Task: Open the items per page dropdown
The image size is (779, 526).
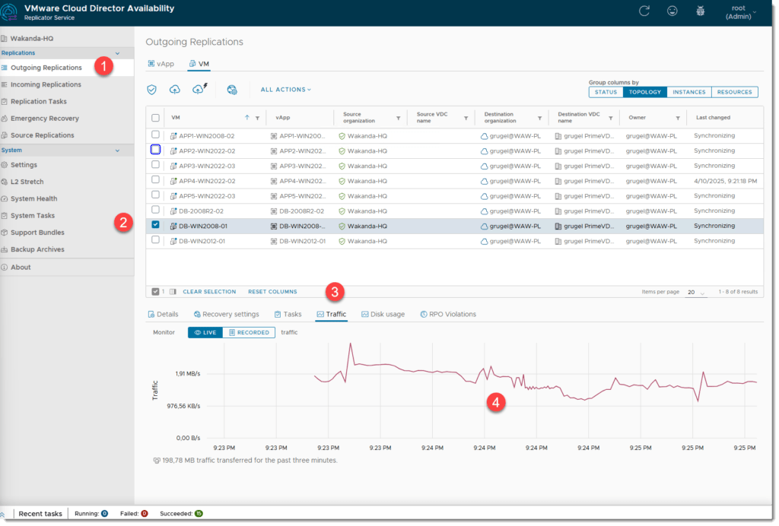Action: (695, 292)
